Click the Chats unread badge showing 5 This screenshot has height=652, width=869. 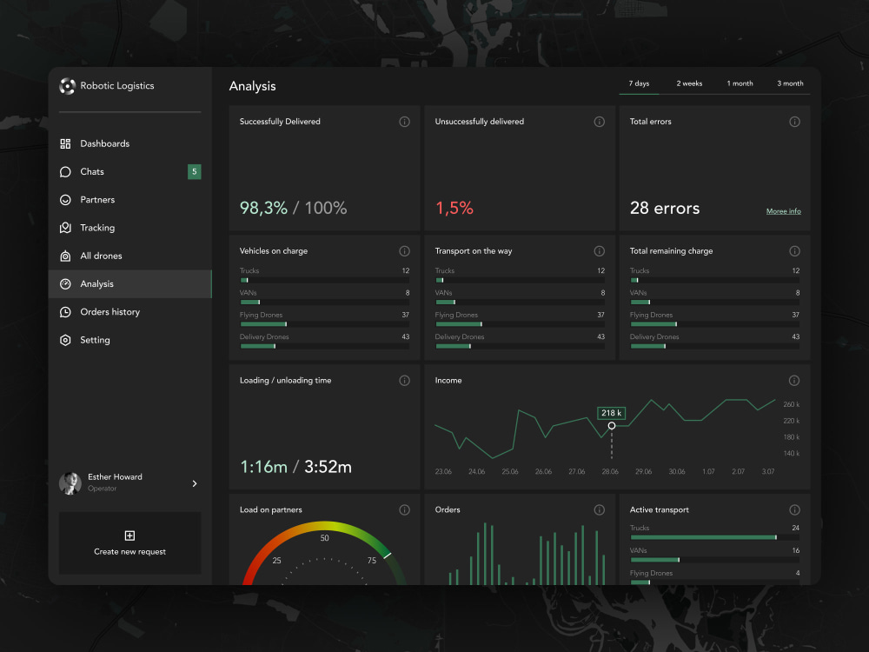tap(194, 172)
